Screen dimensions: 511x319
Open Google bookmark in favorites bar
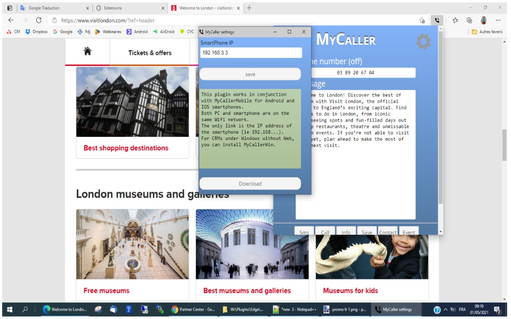tap(63, 32)
